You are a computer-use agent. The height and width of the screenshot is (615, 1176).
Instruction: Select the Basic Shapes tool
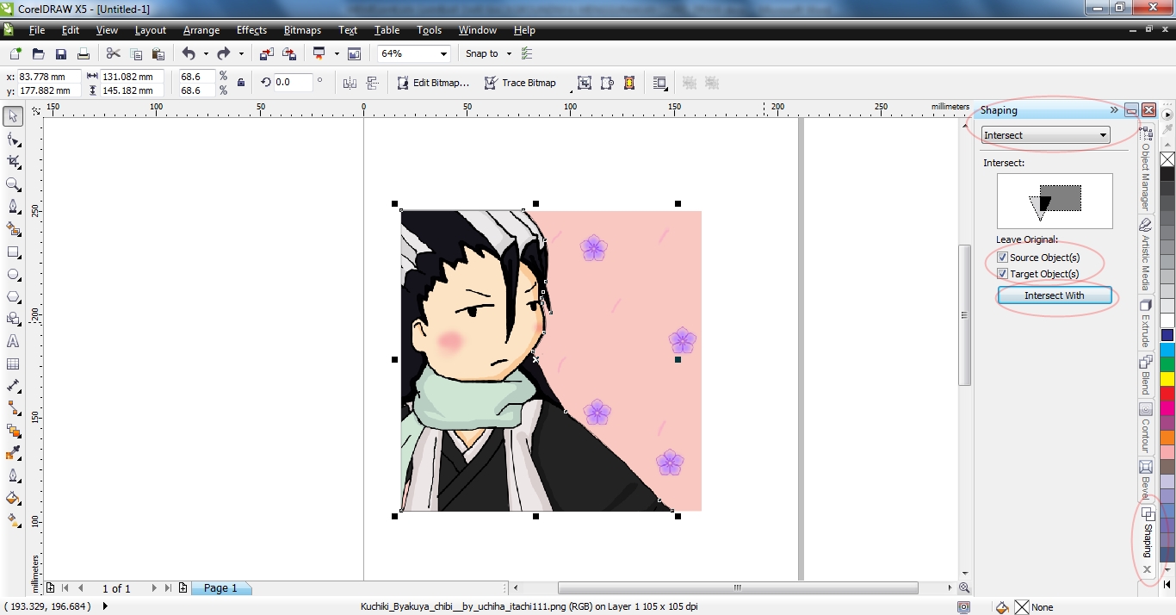[x=13, y=319]
